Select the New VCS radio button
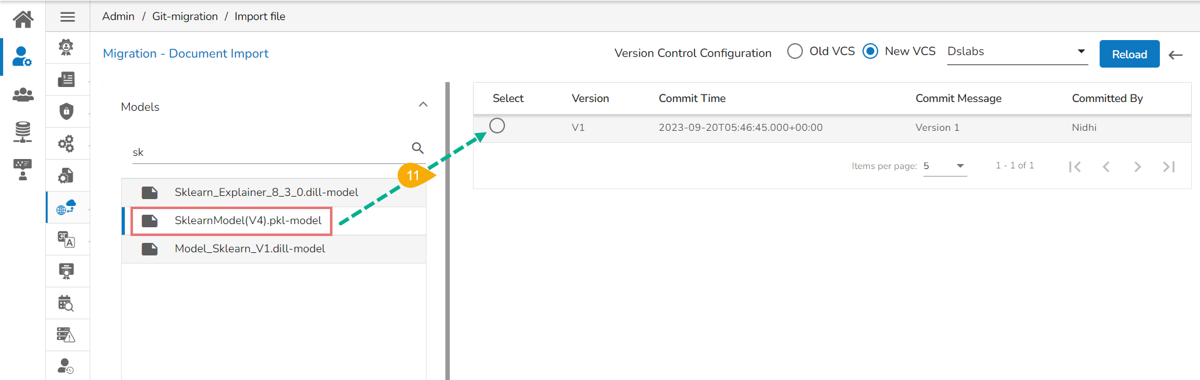Screen dimensions: 1200x380 870,51
